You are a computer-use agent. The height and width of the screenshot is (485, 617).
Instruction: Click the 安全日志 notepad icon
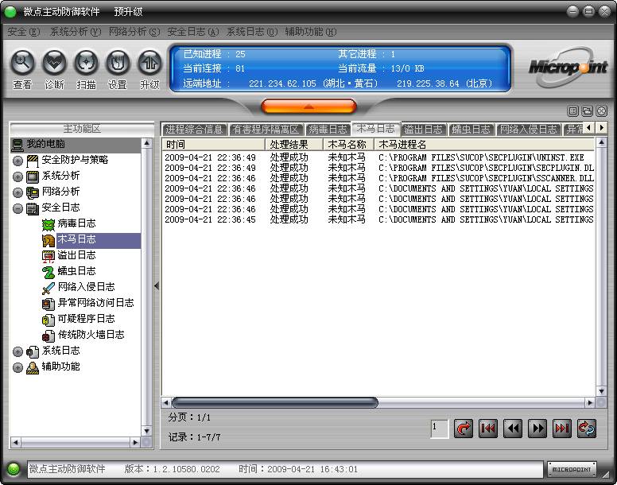pos(33,208)
